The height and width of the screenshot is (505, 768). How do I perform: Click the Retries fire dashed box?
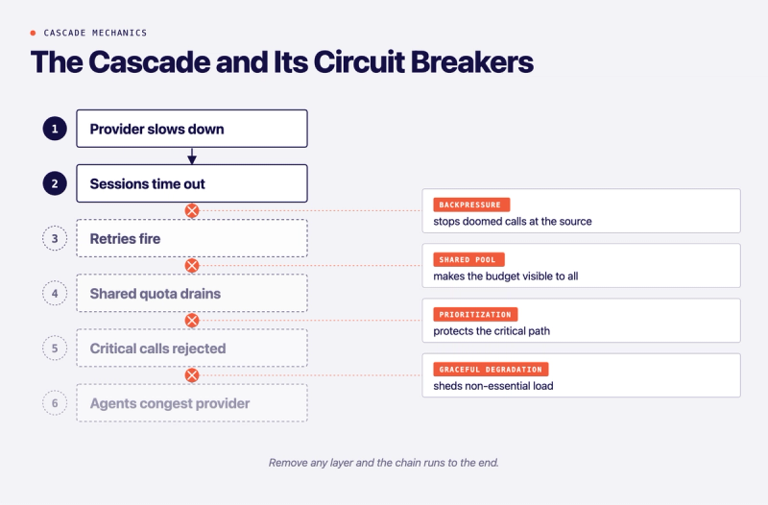coord(192,238)
